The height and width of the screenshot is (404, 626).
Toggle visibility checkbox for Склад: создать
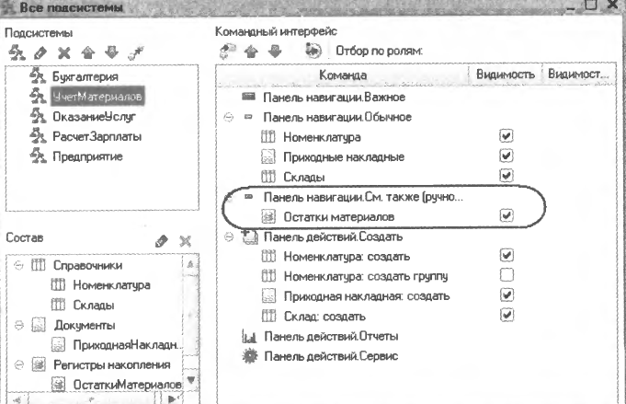(x=506, y=316)
